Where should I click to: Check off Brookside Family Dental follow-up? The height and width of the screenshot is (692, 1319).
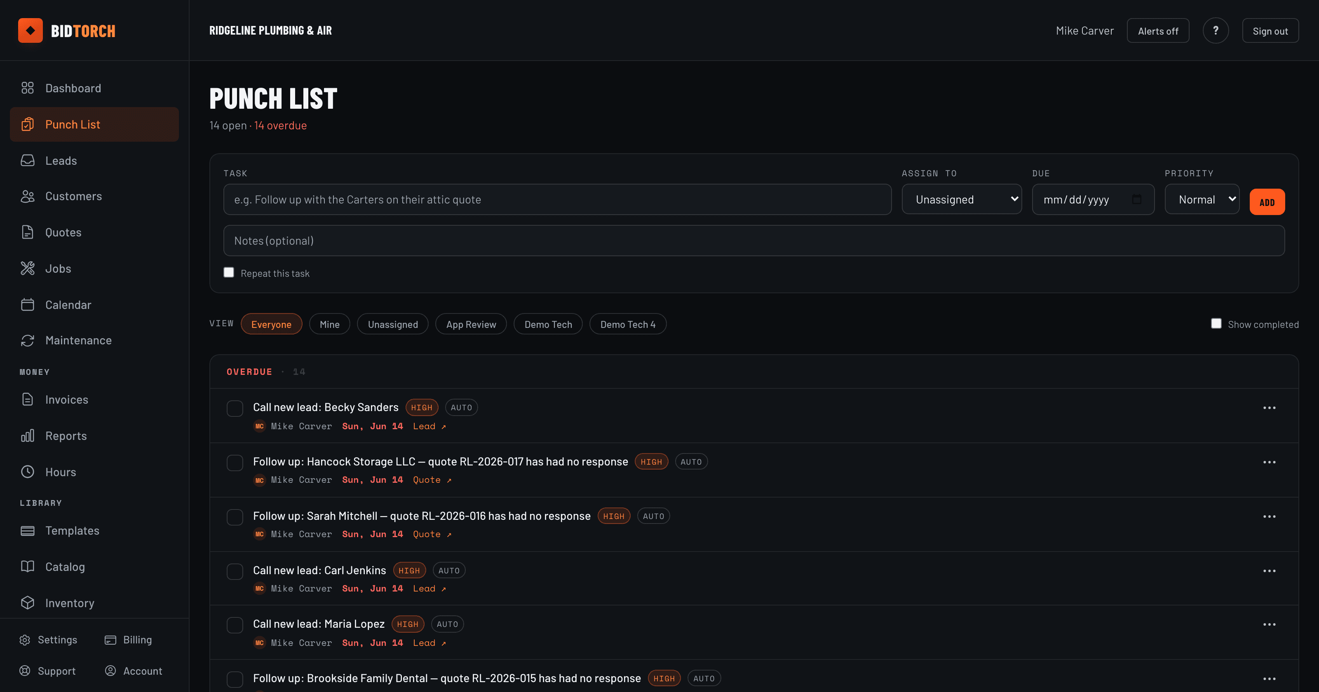pos(235,679)
